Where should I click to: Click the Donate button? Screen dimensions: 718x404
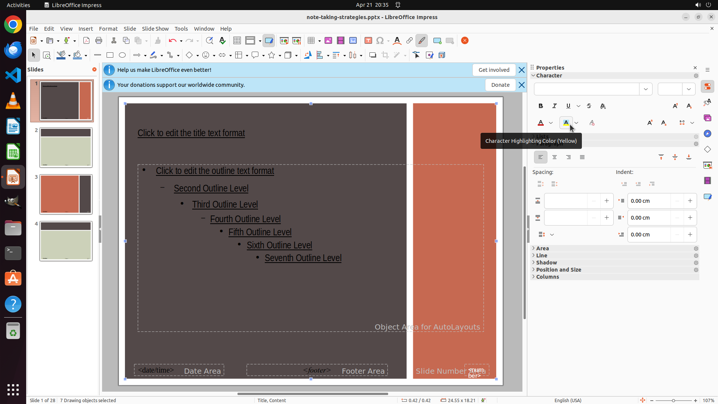500,85
